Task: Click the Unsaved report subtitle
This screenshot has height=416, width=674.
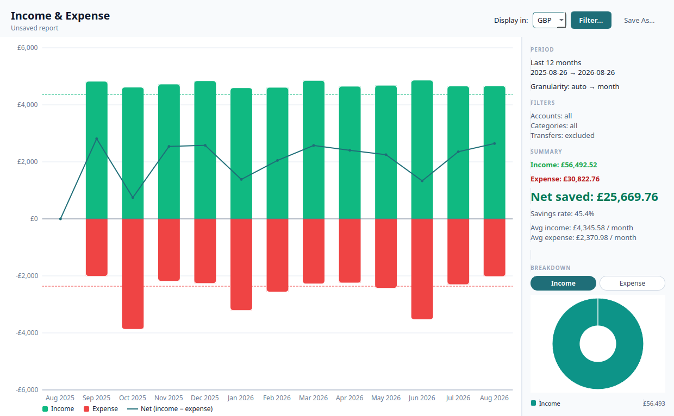Action: pyautogui.click(x=34, y=28)
